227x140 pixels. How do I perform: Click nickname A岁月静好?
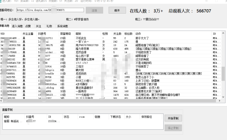[x=81, y=84]
